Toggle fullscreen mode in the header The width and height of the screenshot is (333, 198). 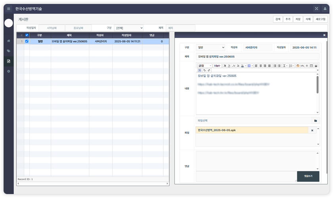[316, 9]
